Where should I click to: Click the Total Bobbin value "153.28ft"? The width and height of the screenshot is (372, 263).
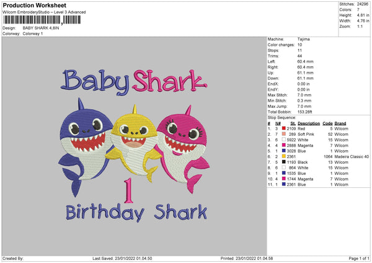[x=304, y=112]
